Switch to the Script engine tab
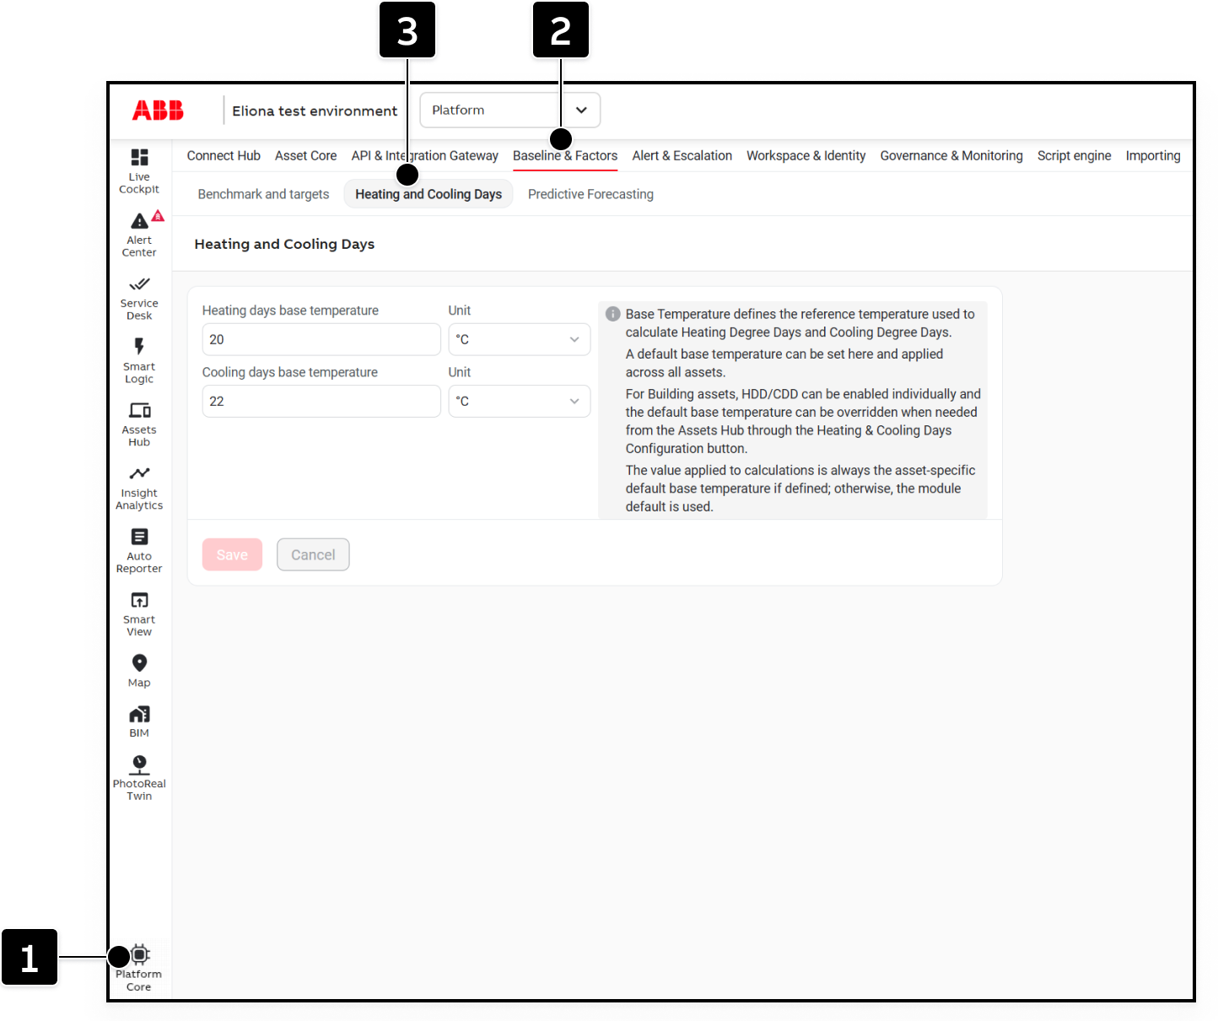This screenshot has width=1218, height=1021. (x=1075, y=155)
